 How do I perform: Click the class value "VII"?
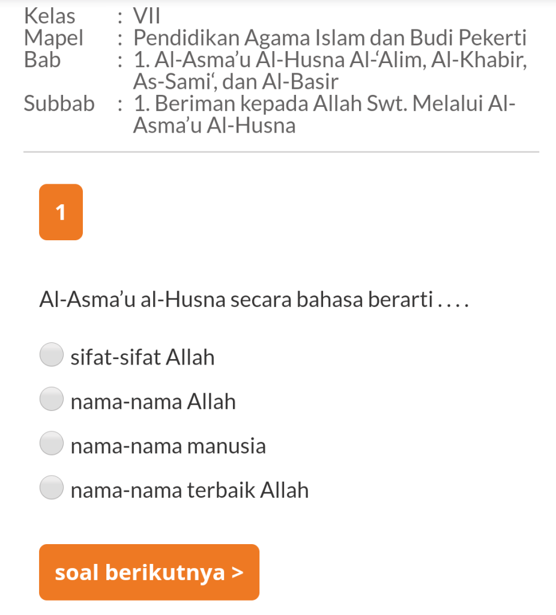coord(148,16)
